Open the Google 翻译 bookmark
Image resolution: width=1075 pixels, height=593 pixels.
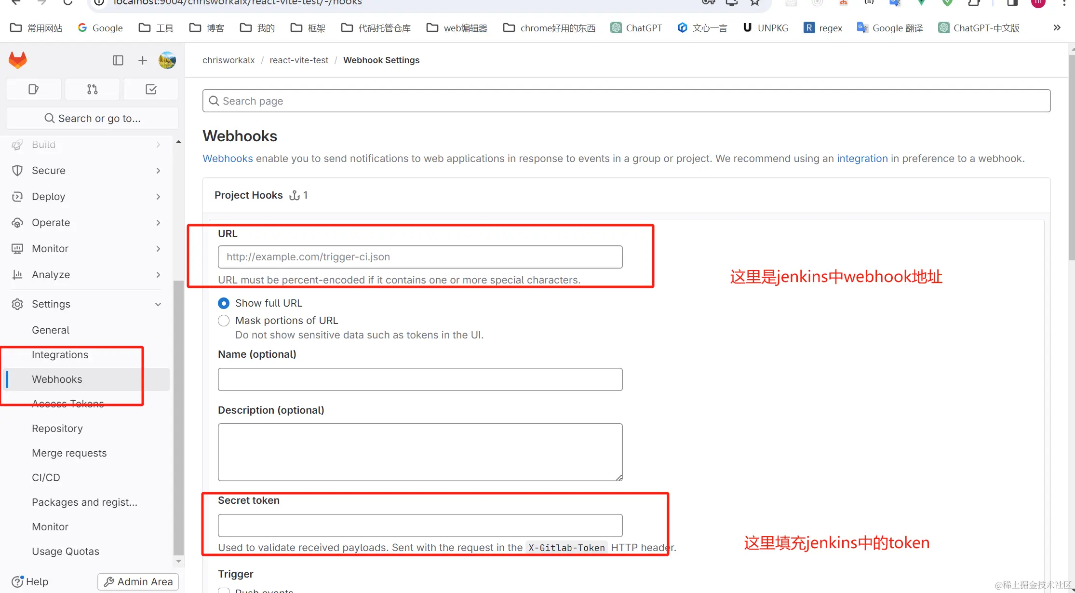point(890,28)
